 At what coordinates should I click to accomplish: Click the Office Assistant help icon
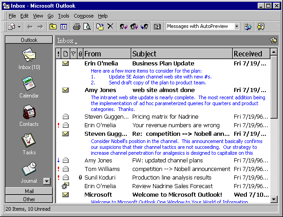click(260, 27)
